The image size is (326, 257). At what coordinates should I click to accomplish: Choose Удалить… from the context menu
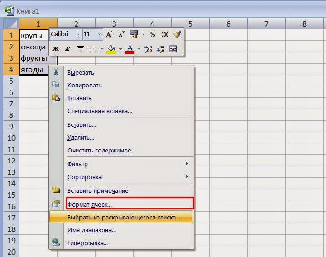click(122, 138)
